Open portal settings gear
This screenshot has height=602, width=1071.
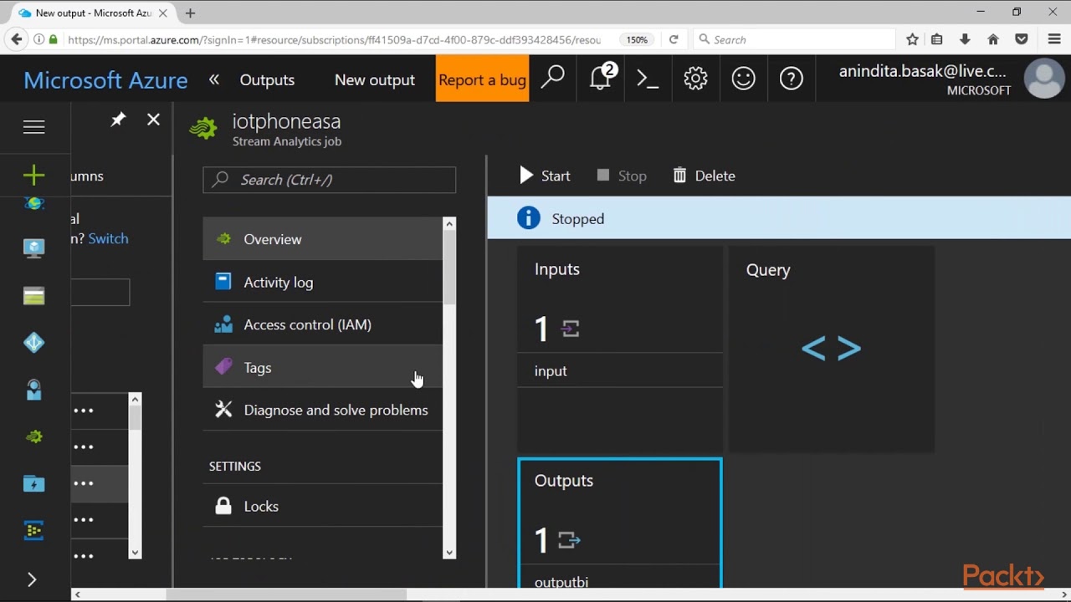[x=695, y=79]
